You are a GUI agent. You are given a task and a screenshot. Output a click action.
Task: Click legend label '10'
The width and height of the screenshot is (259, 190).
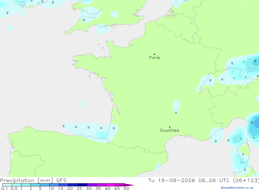(51, 188)
